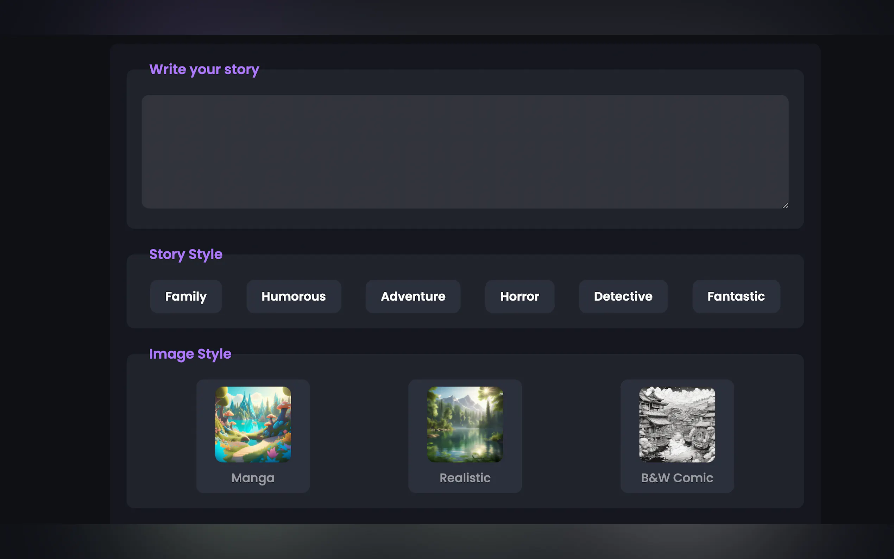Pick the Adventure story style

click(413, 296)
